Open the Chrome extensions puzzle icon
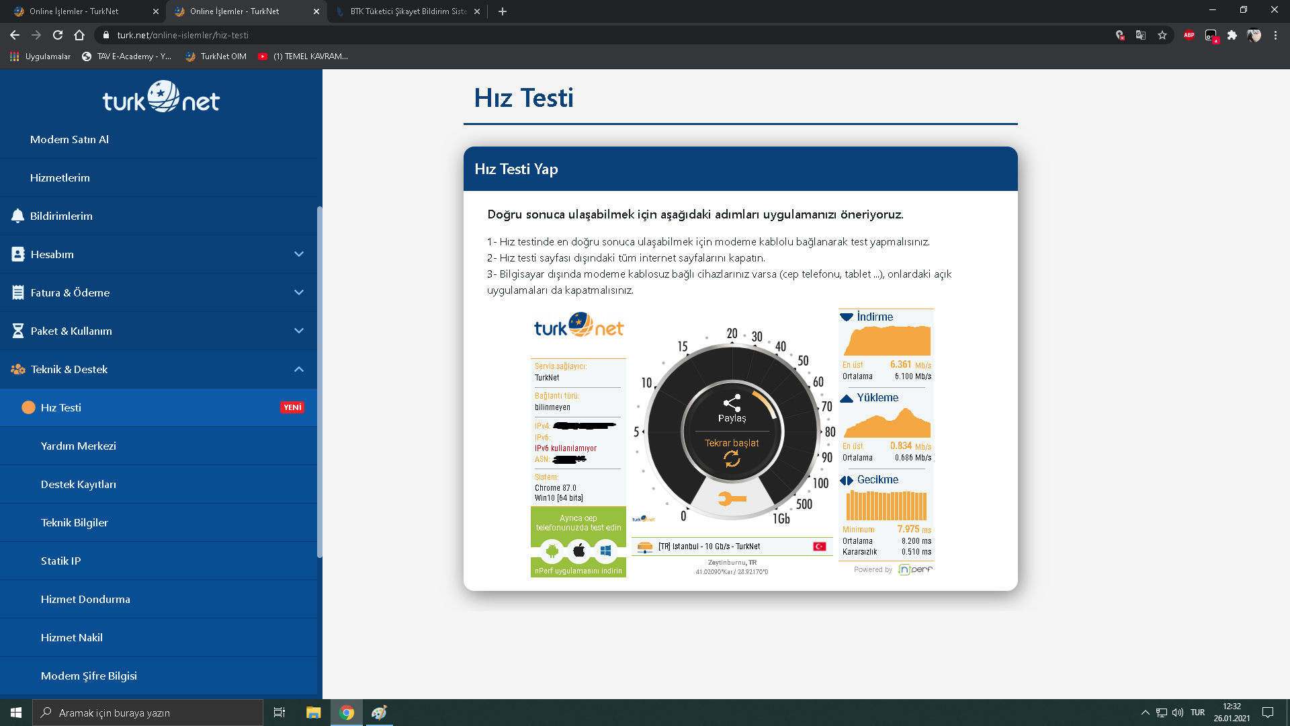Screen dimensions: 1290x726 click(x=1232, y=35)
